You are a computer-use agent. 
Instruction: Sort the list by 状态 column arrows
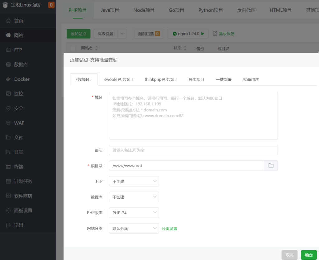click(x=185, y=48)
